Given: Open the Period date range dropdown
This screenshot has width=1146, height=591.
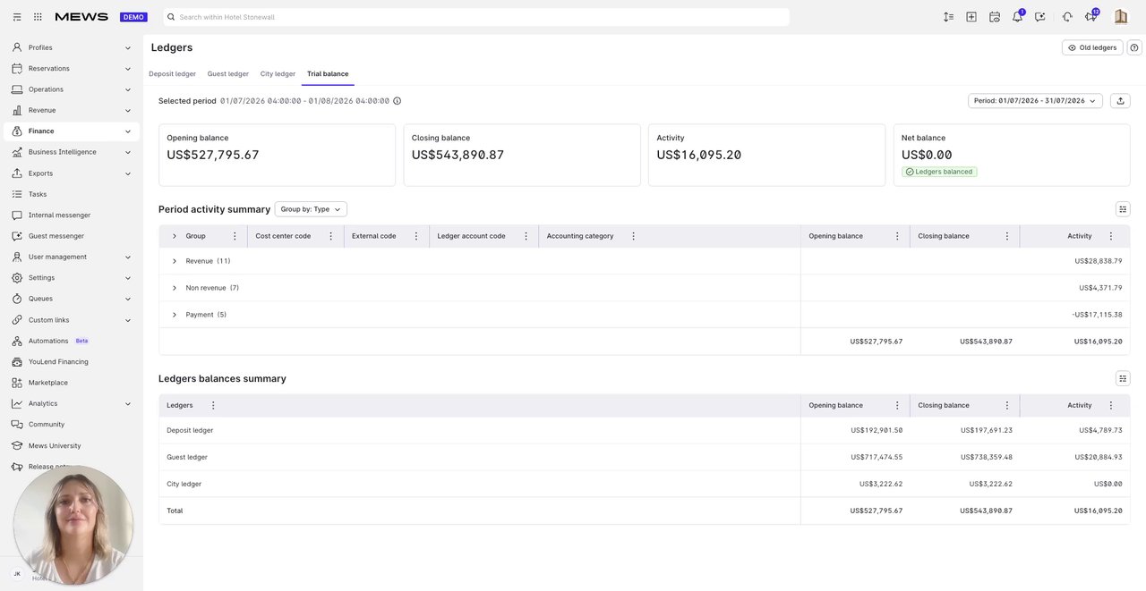Looking at the screenshot, I should pyautogui.click(x=1035, y=101).
